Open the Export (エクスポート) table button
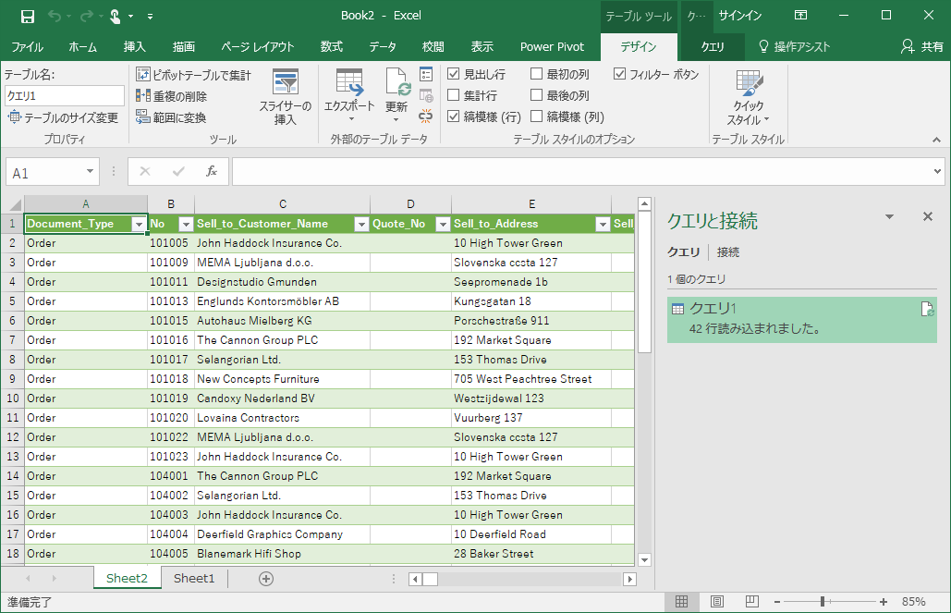 [x=349, y=95]
